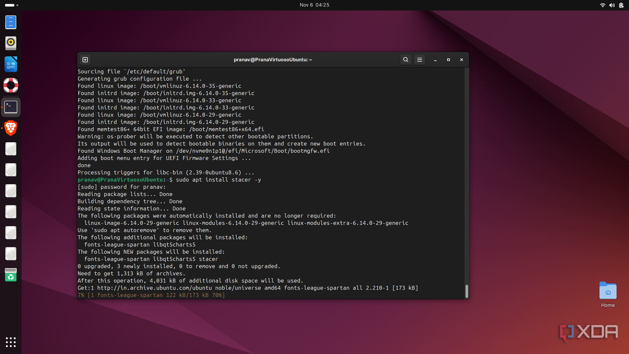Click the 'Found Windows Boot Manager' line
The image size is (629, 354).
(x=204, y=151)
